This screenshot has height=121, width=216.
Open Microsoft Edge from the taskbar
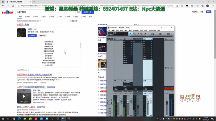coord(19,119)
